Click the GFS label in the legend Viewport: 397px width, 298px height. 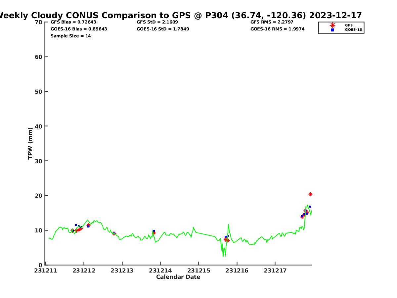point(349,25)
